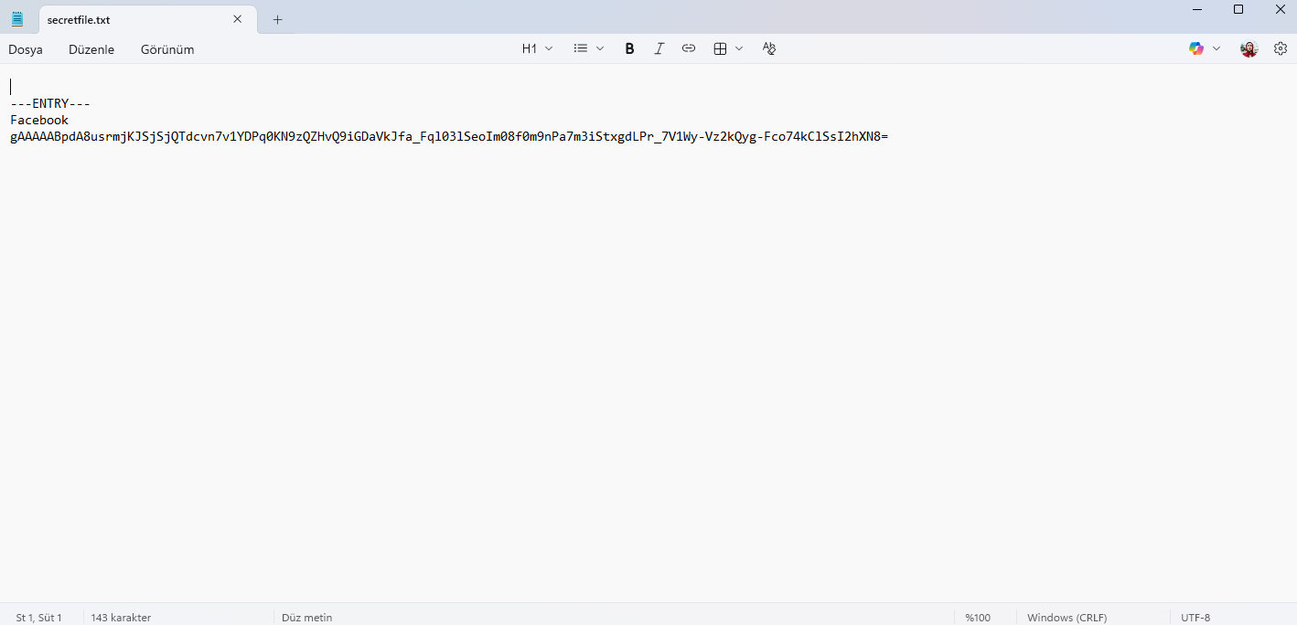The image size is (1297, 625).
Task: Toggle bold formatting
Action: point(629,48)
